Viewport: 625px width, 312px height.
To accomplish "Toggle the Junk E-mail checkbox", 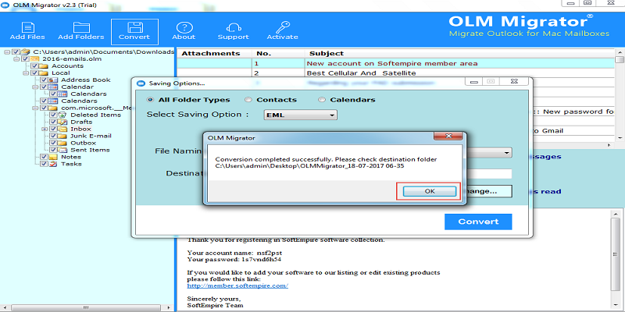I will pos(53,136).
